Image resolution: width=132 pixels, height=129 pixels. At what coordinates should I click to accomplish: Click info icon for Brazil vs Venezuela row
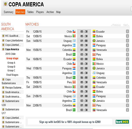click(x=127, y=110)
